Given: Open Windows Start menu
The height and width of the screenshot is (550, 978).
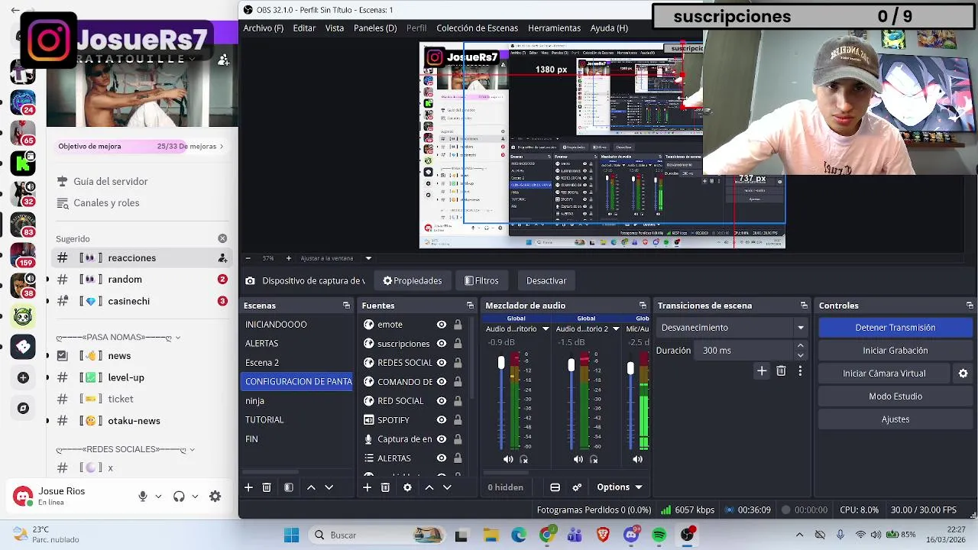Looking at the screenshot, I should pos(291,535).
